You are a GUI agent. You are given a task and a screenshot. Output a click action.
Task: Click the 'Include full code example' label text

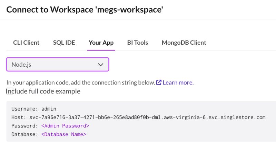(x=43, y=91)
